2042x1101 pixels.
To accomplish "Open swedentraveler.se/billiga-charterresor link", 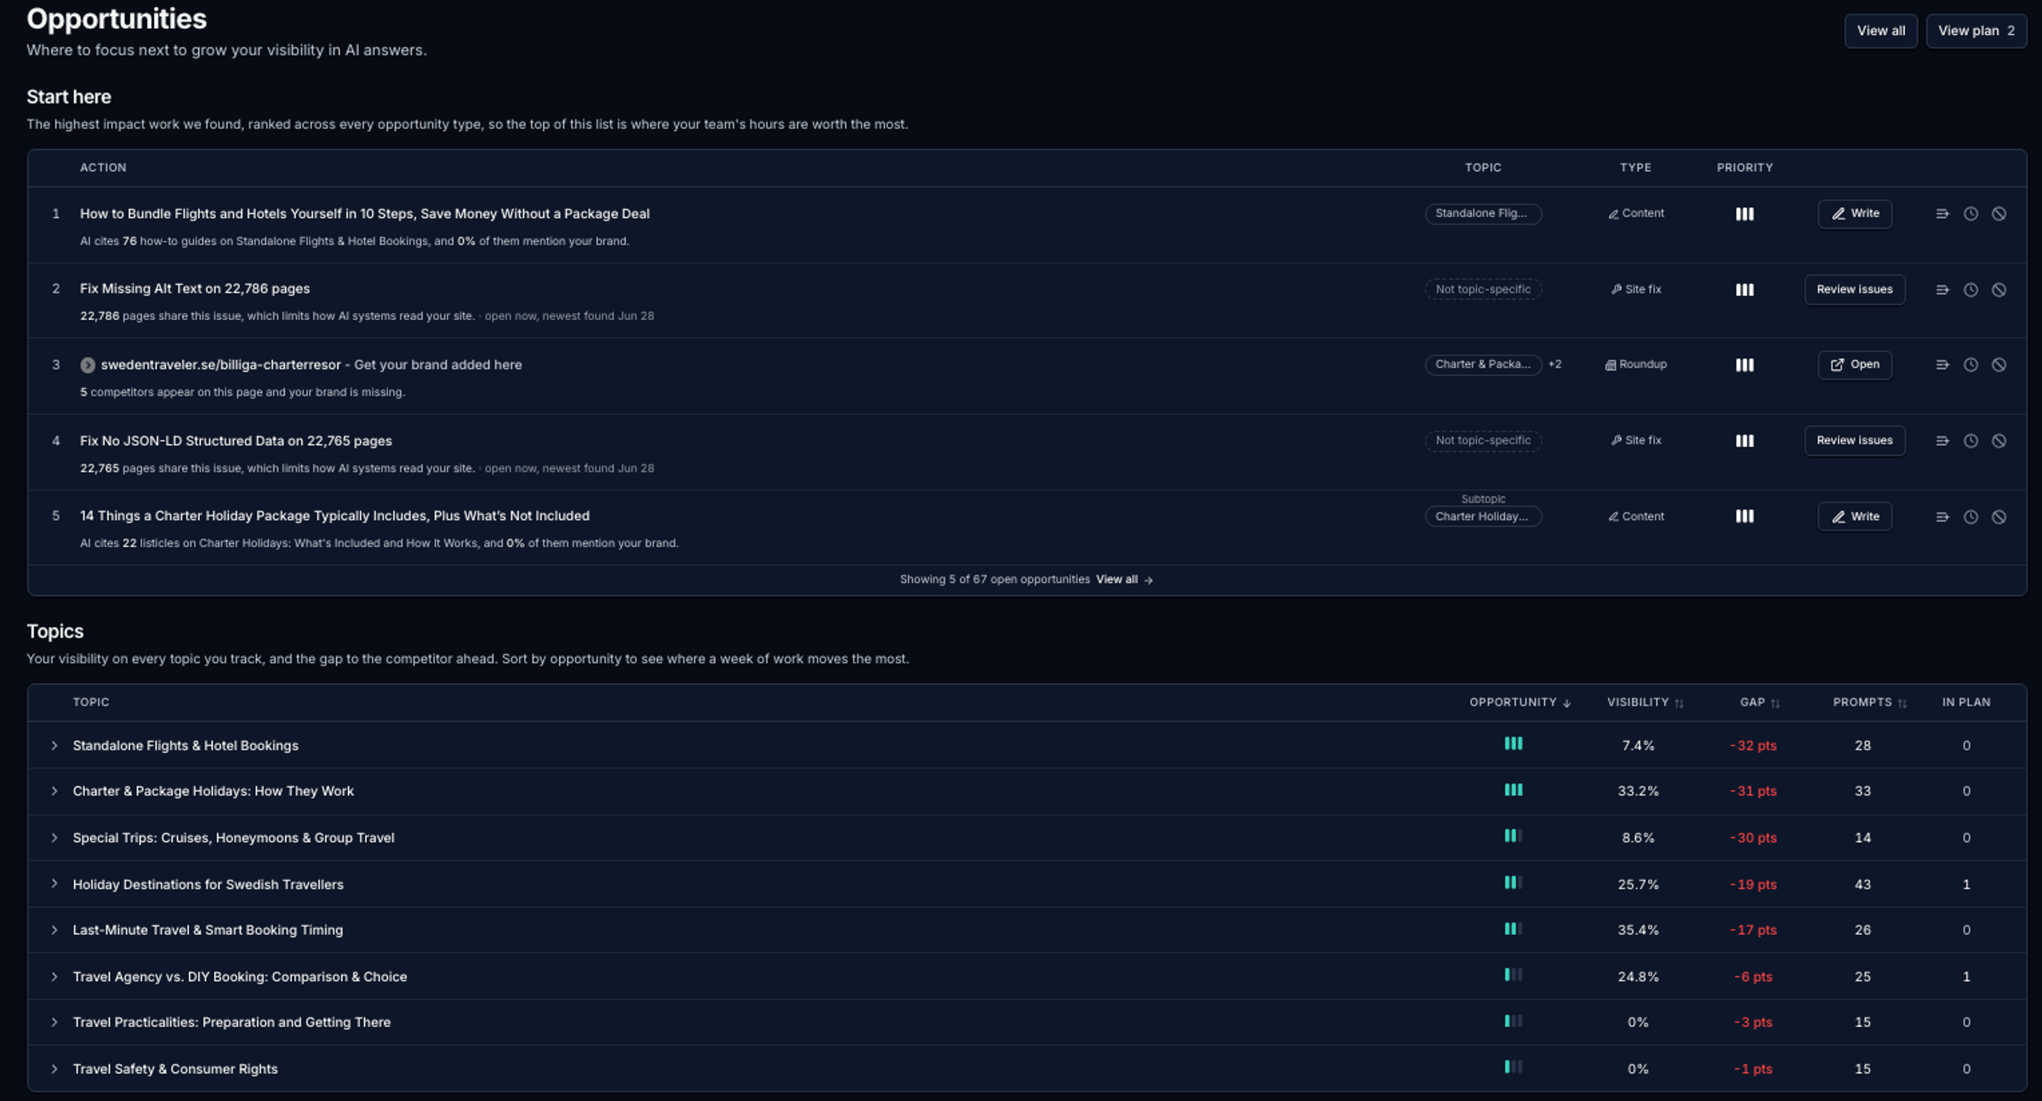I will 220,364.
